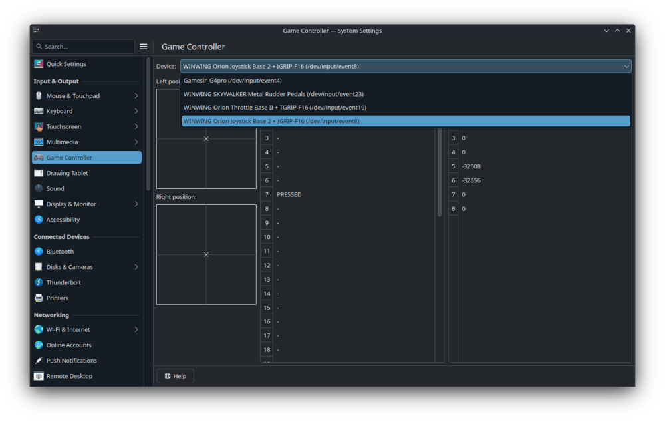Keep window above using title bar arrow

tap(618, 31)
